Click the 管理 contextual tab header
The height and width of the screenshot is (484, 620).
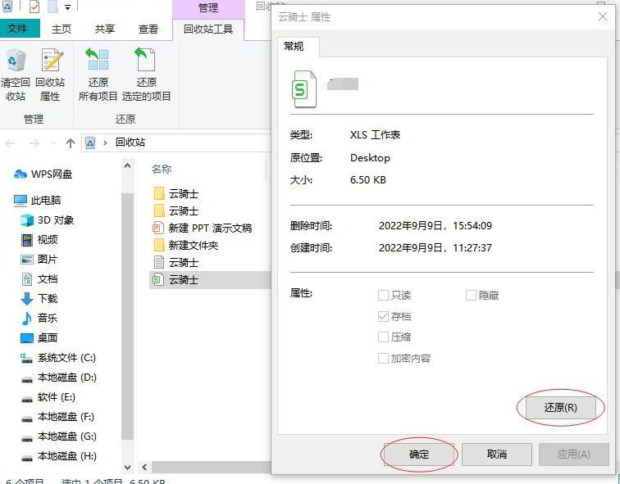tap(208, 8)
